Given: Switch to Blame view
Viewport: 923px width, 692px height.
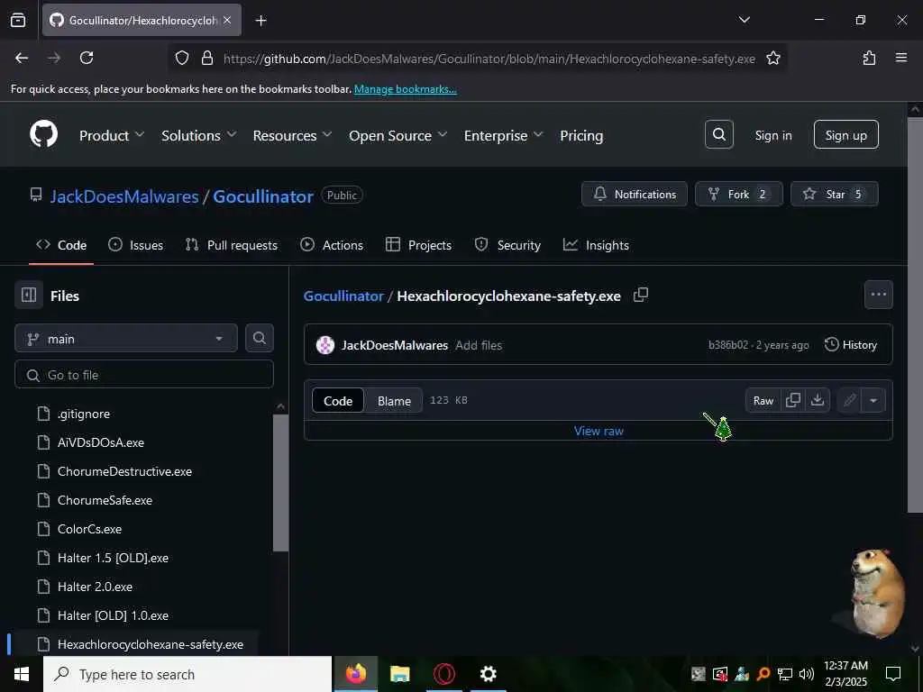Looking at the screenshot, I should 394,400.
